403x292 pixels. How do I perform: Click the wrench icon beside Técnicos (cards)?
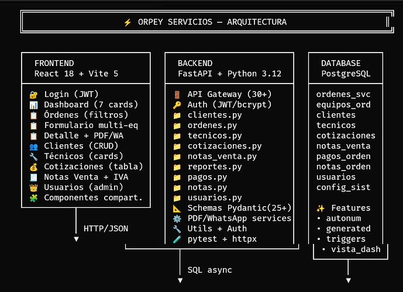pyautogui.click(x=33, y=157)
